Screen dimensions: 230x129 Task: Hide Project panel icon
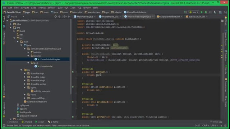click(x=69, y=17)
